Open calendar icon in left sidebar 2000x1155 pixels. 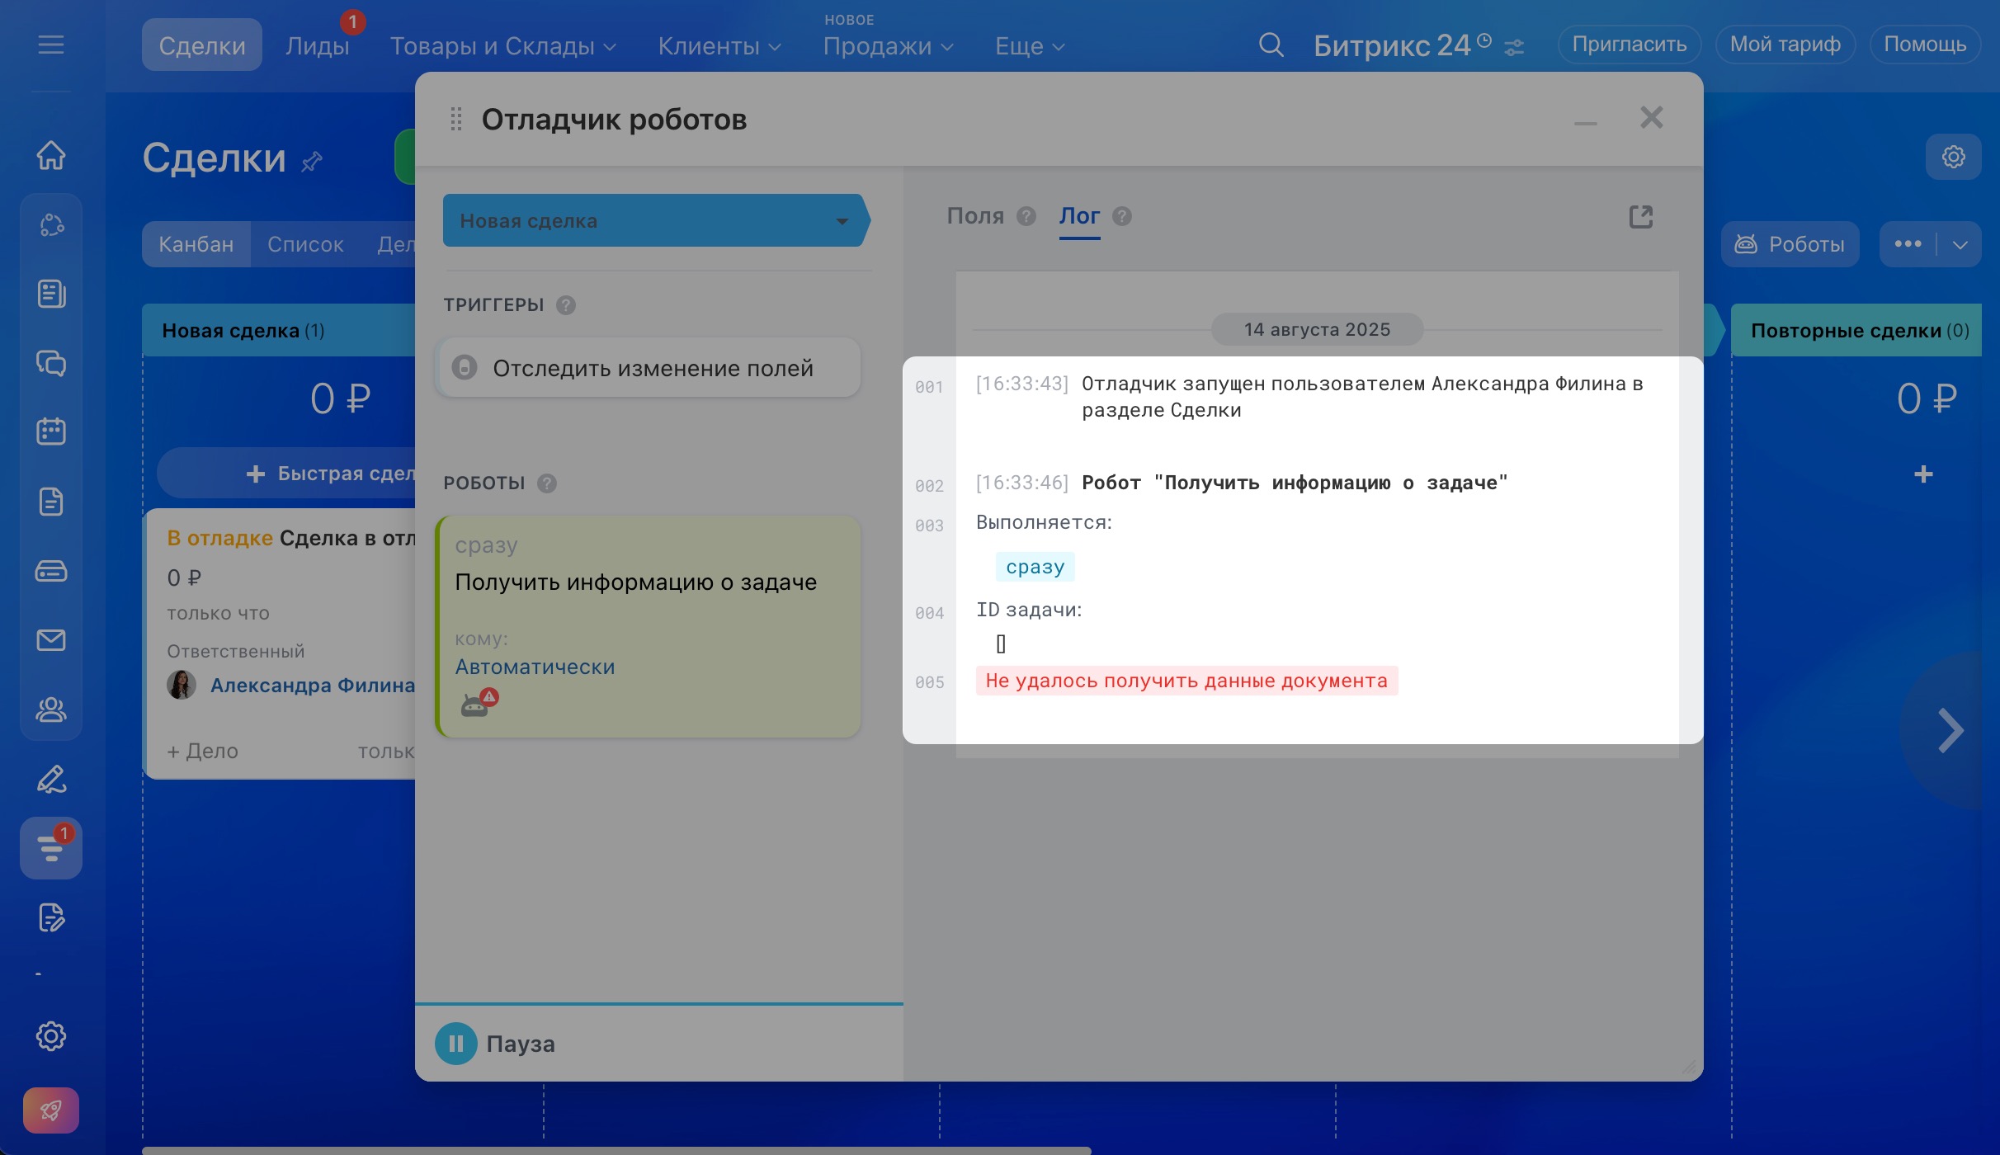click(51, 431)
